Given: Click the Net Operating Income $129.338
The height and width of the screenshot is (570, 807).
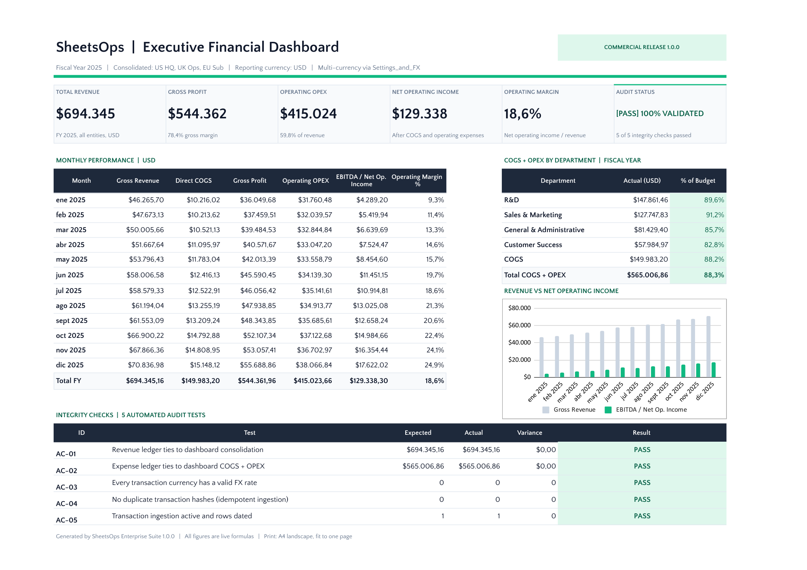Looking at the screenshot, I should click(419, 114).
